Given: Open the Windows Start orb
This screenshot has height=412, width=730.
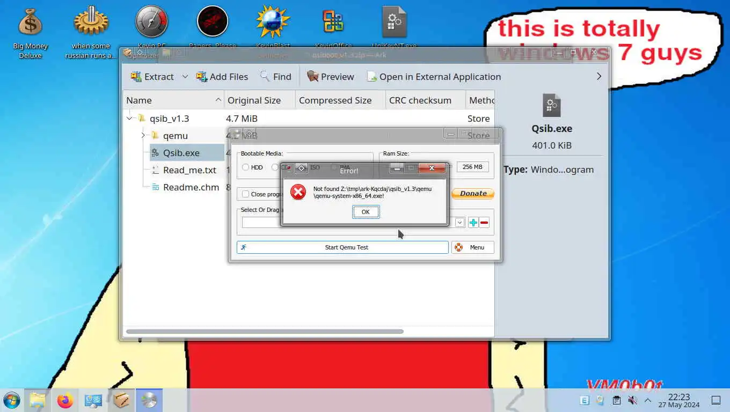Looking at the screenshot, I should pyautogui.click(x=11, y=400).
